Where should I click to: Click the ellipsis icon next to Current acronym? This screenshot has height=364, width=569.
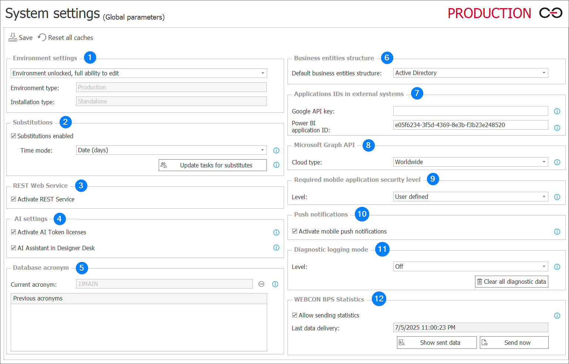click(x=261, y=284)
